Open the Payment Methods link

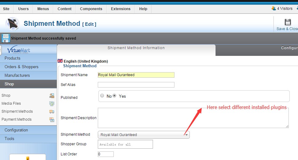point(17,119)
